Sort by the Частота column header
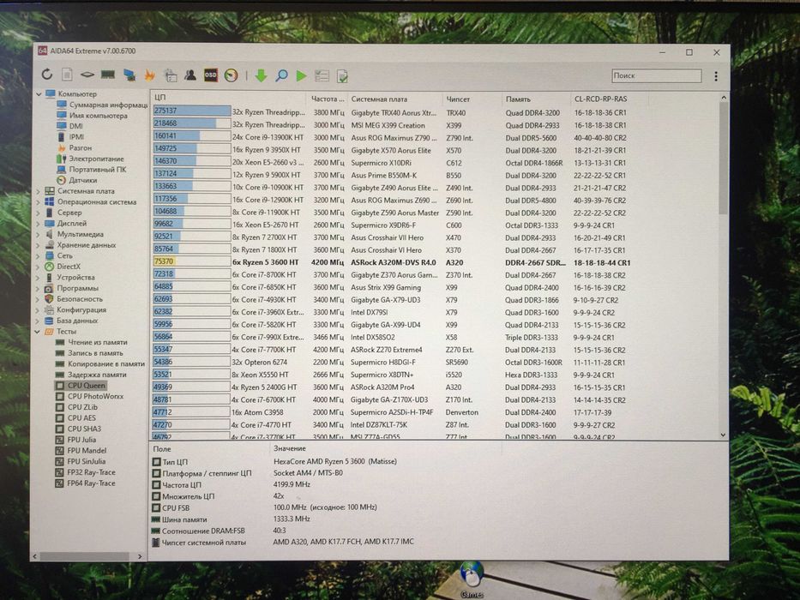This screenshot has height=600, width=800. coord(327,99)
